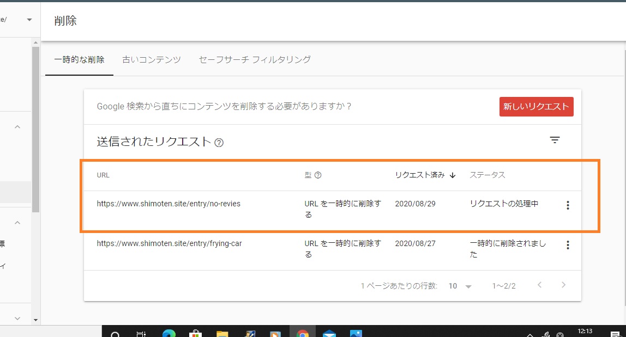
Task: Click type cell in frying-car row
Action: [343, 249]
